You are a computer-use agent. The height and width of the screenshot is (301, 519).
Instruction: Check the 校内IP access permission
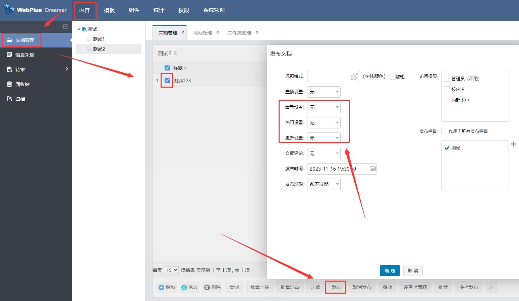(x=447, y=89)
